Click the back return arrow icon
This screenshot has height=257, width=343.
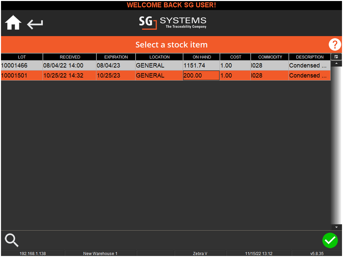click(35, 24)
